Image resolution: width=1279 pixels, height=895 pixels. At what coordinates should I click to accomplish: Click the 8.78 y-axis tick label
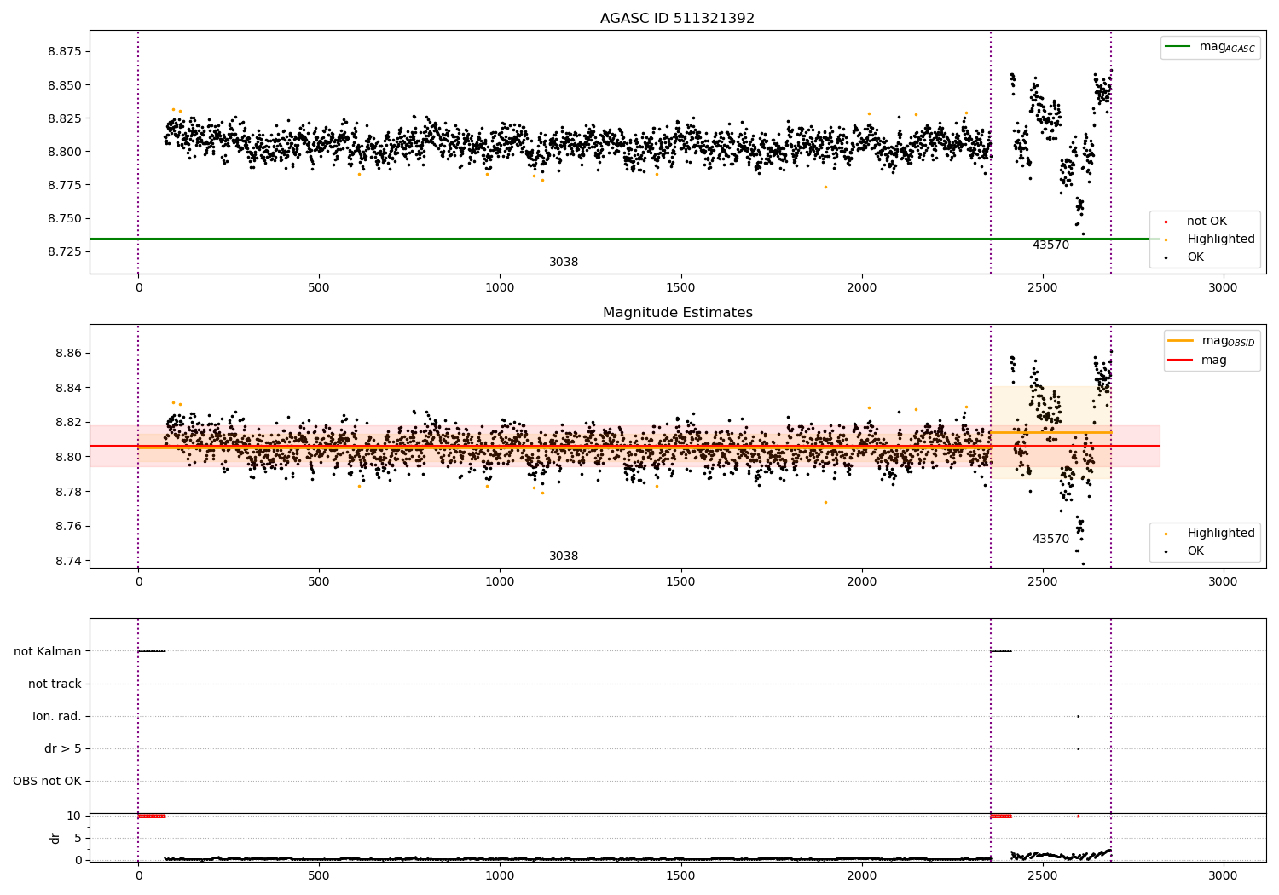[x=68, y=492]
